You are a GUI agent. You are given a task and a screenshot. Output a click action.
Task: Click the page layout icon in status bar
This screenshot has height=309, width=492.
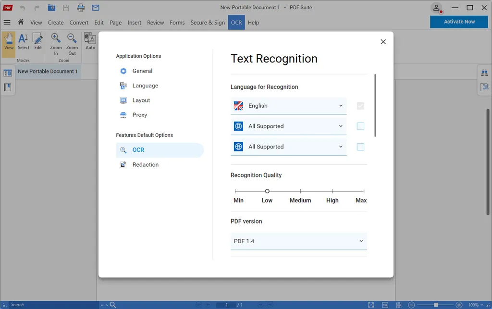pos(399,305)
